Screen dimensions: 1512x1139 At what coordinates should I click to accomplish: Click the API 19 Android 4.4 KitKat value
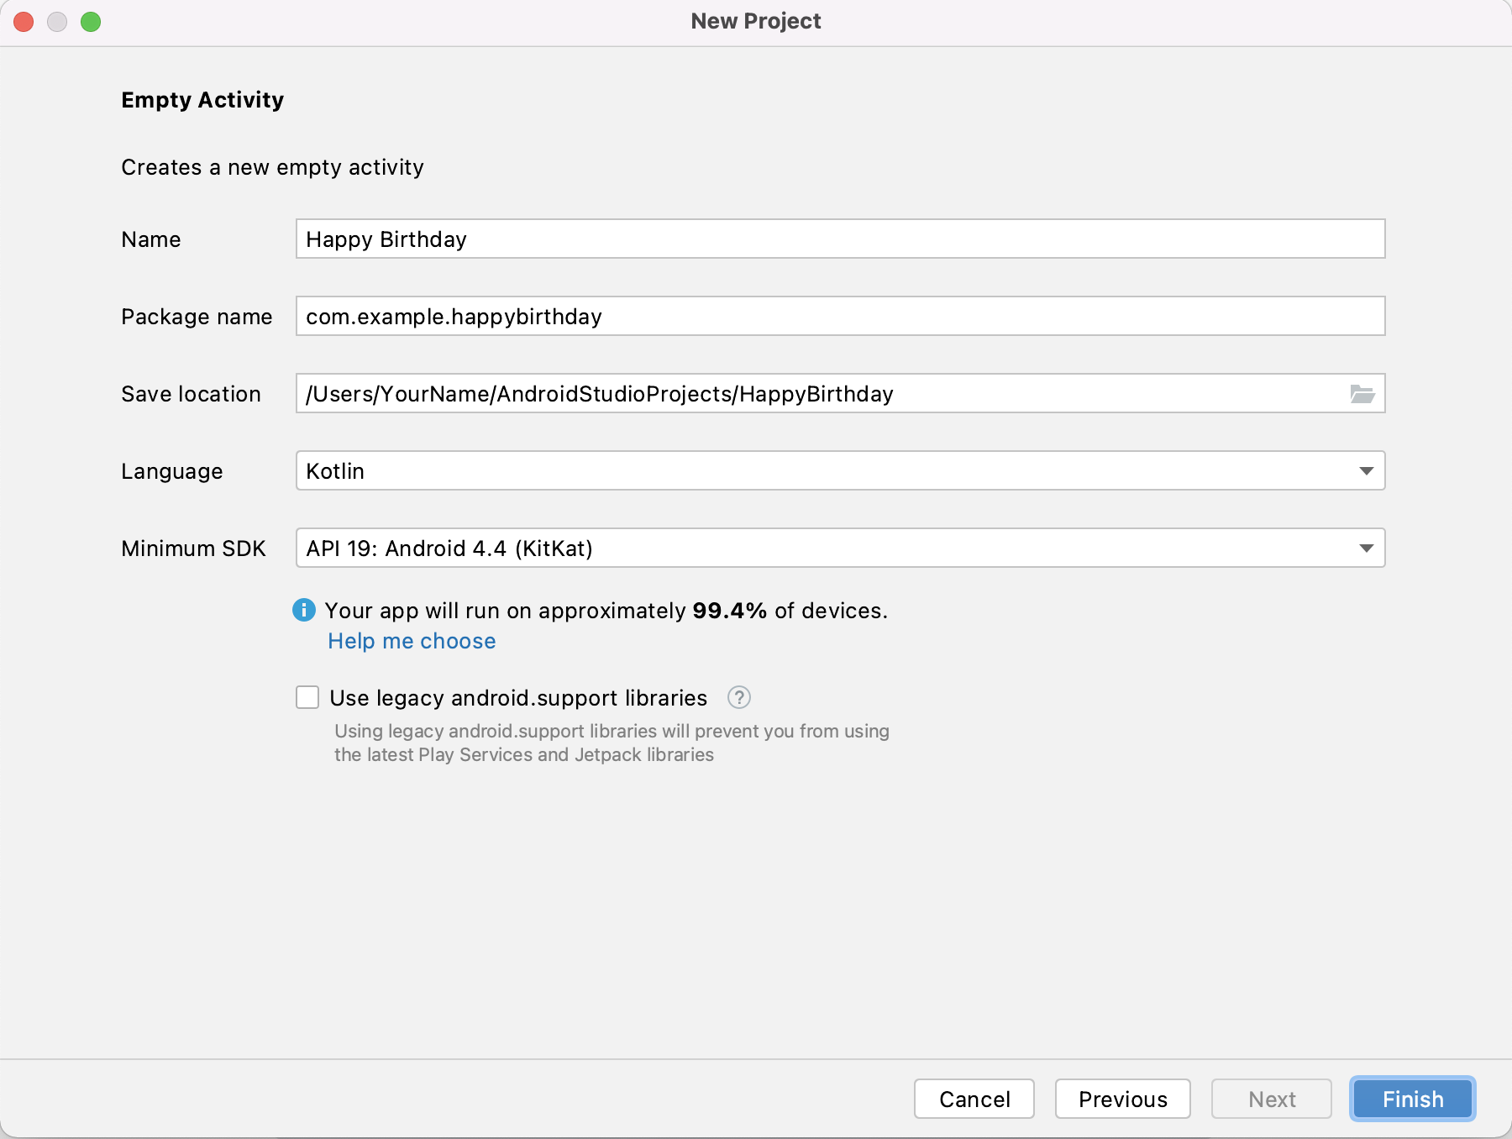click(x=449, y=549)
